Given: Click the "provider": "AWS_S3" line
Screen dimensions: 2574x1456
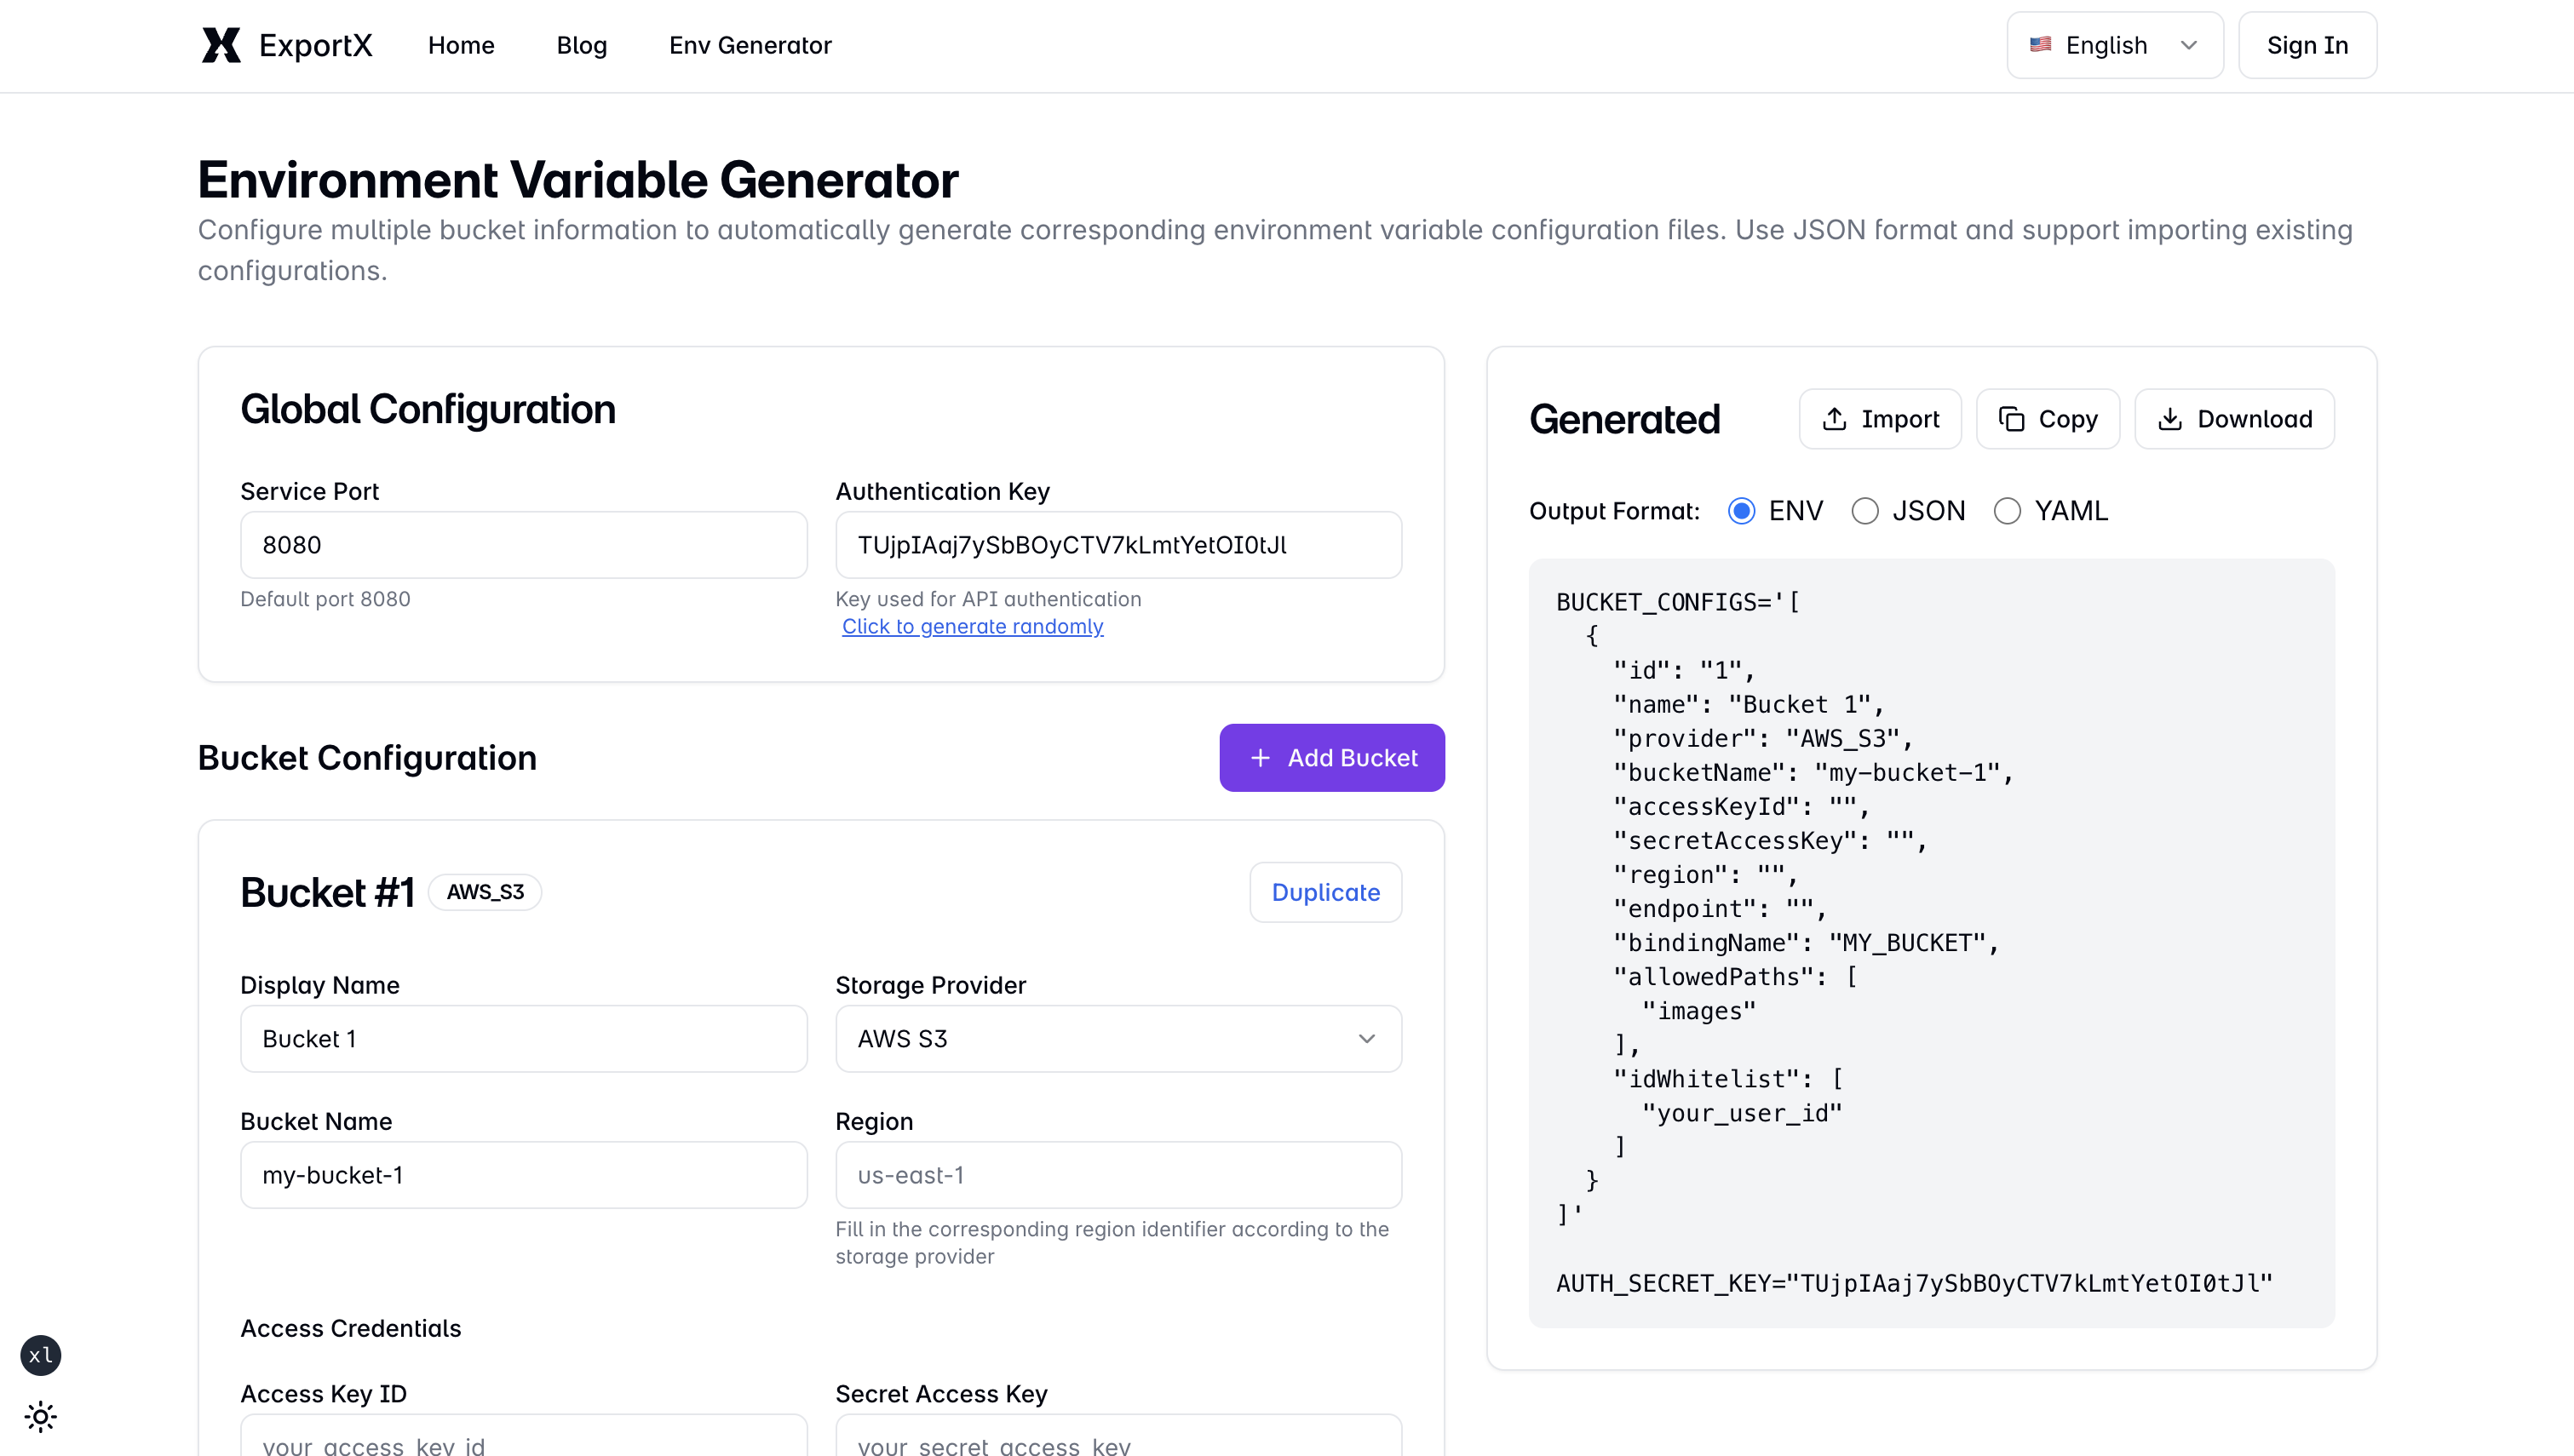Looking at the screenshot, I should click(1762, 739).
